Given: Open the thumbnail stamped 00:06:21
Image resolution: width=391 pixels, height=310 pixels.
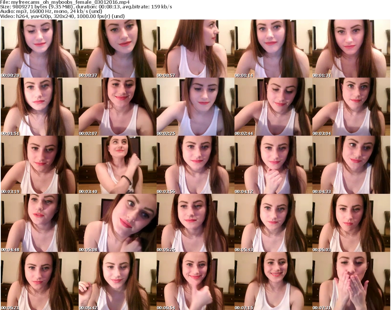Looking at the screenshot, I should point(39,281).
